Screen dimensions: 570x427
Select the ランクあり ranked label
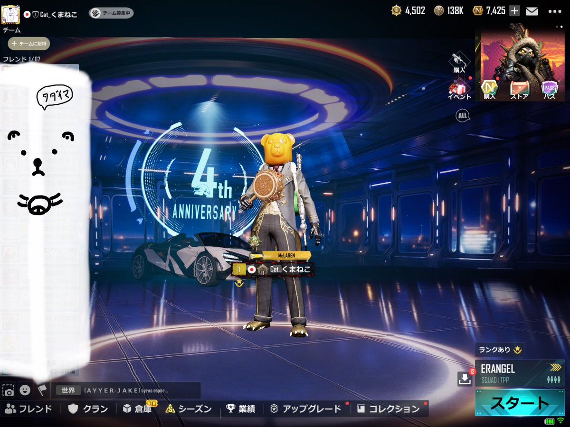tap(500, 350)
